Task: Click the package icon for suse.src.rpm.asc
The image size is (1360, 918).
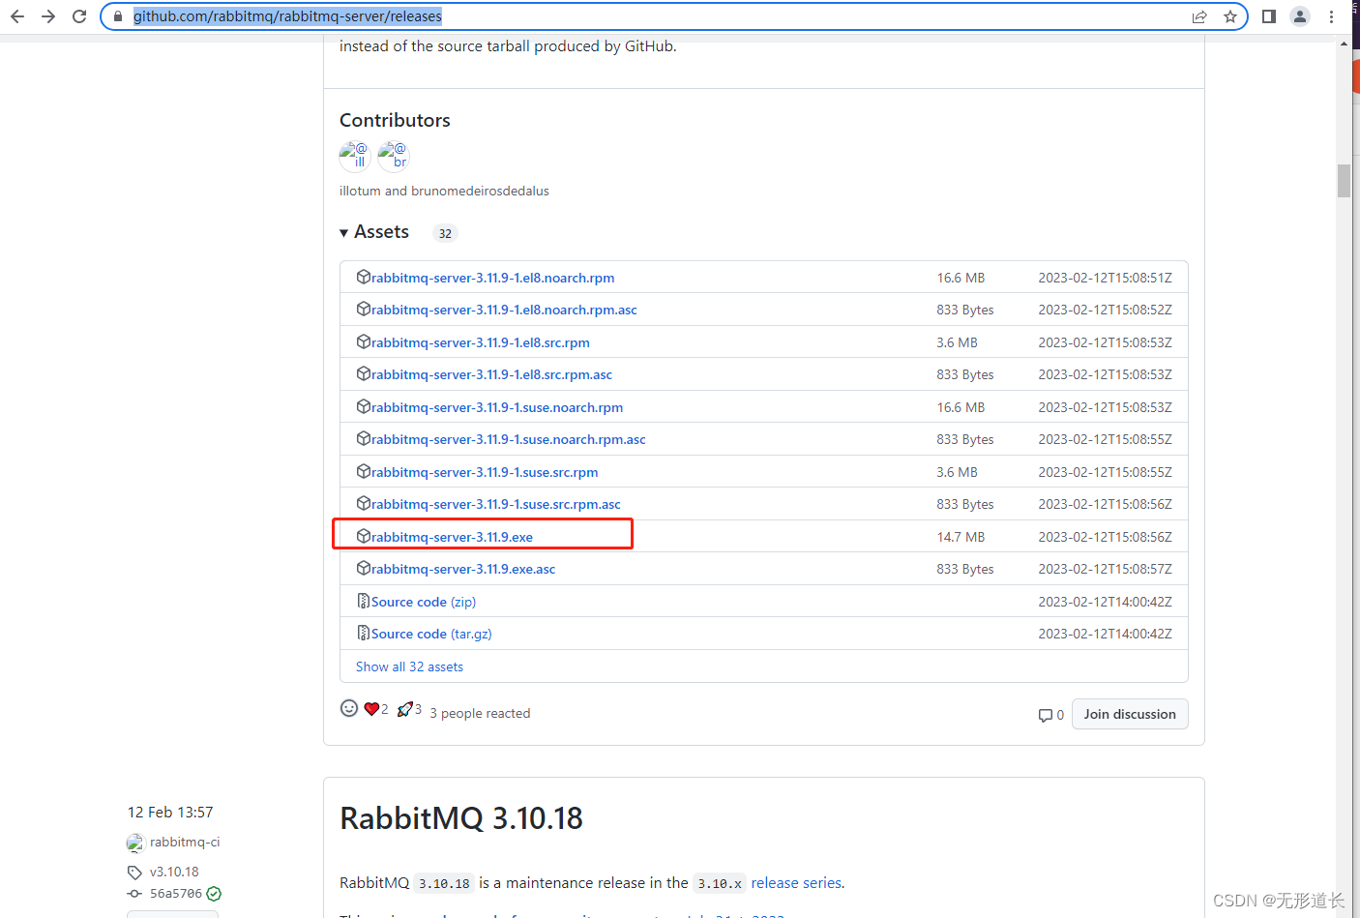Action: point(364,504)
